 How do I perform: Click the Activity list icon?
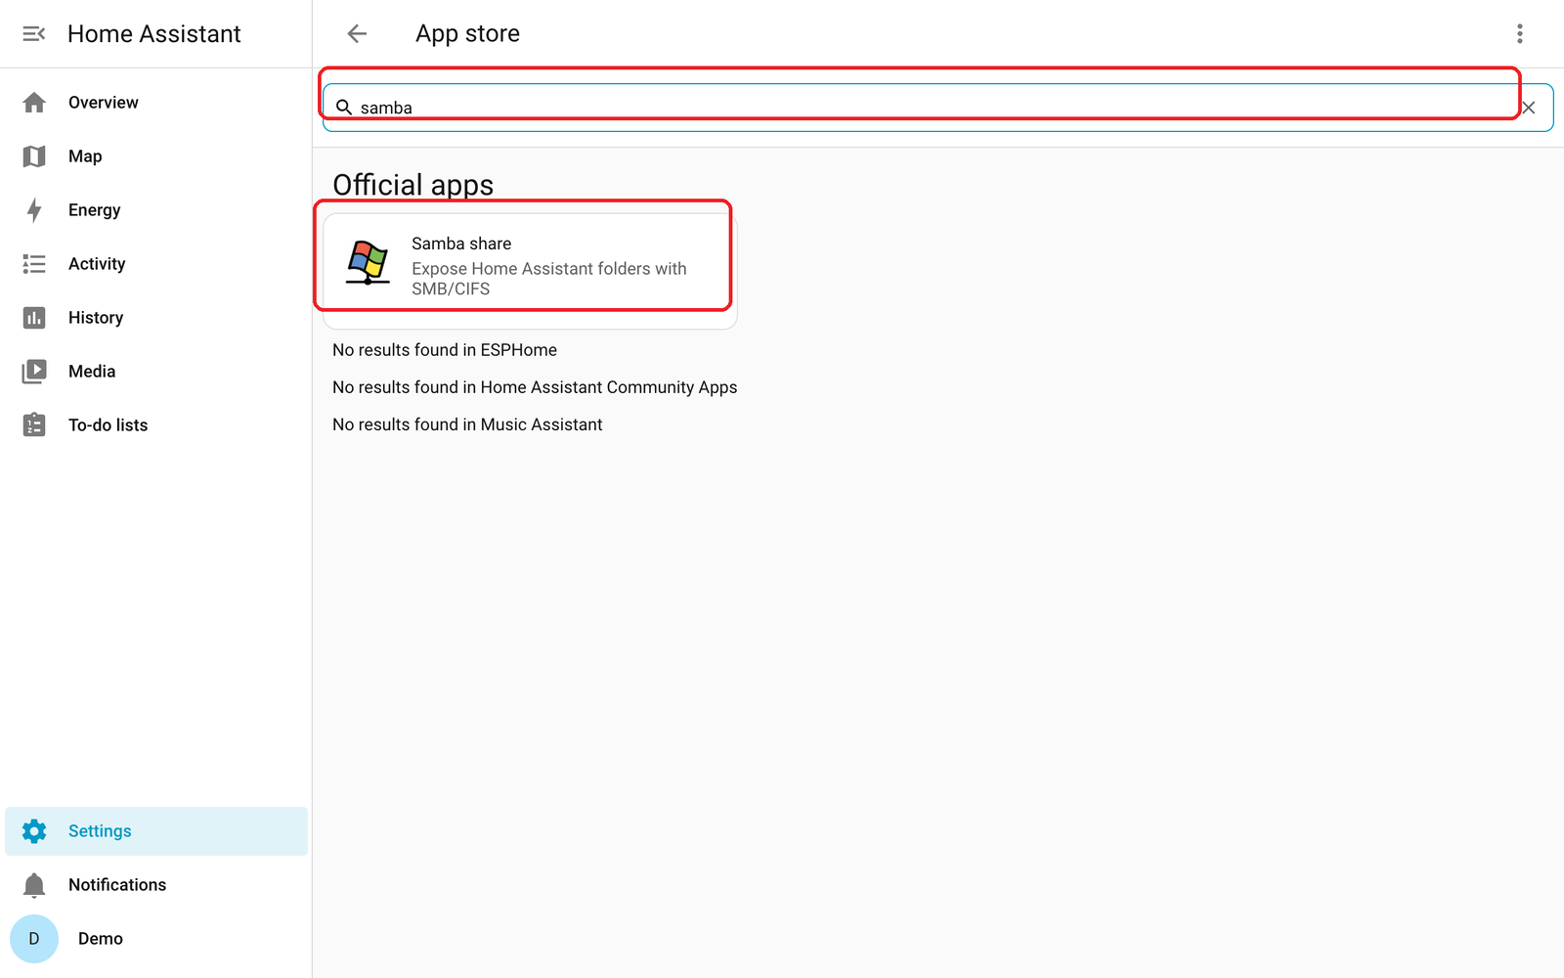[34, 264]
